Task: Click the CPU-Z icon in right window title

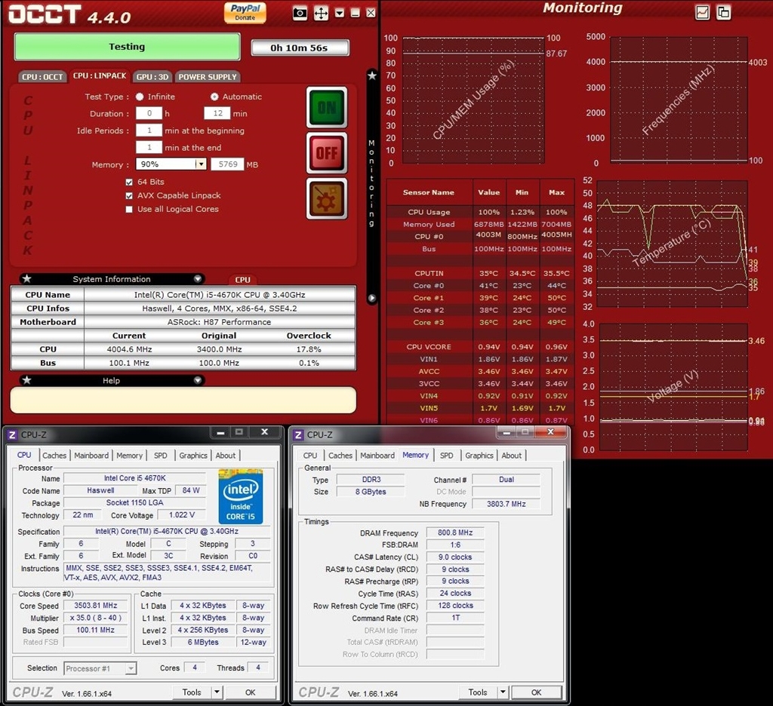Action: (297, 435)
